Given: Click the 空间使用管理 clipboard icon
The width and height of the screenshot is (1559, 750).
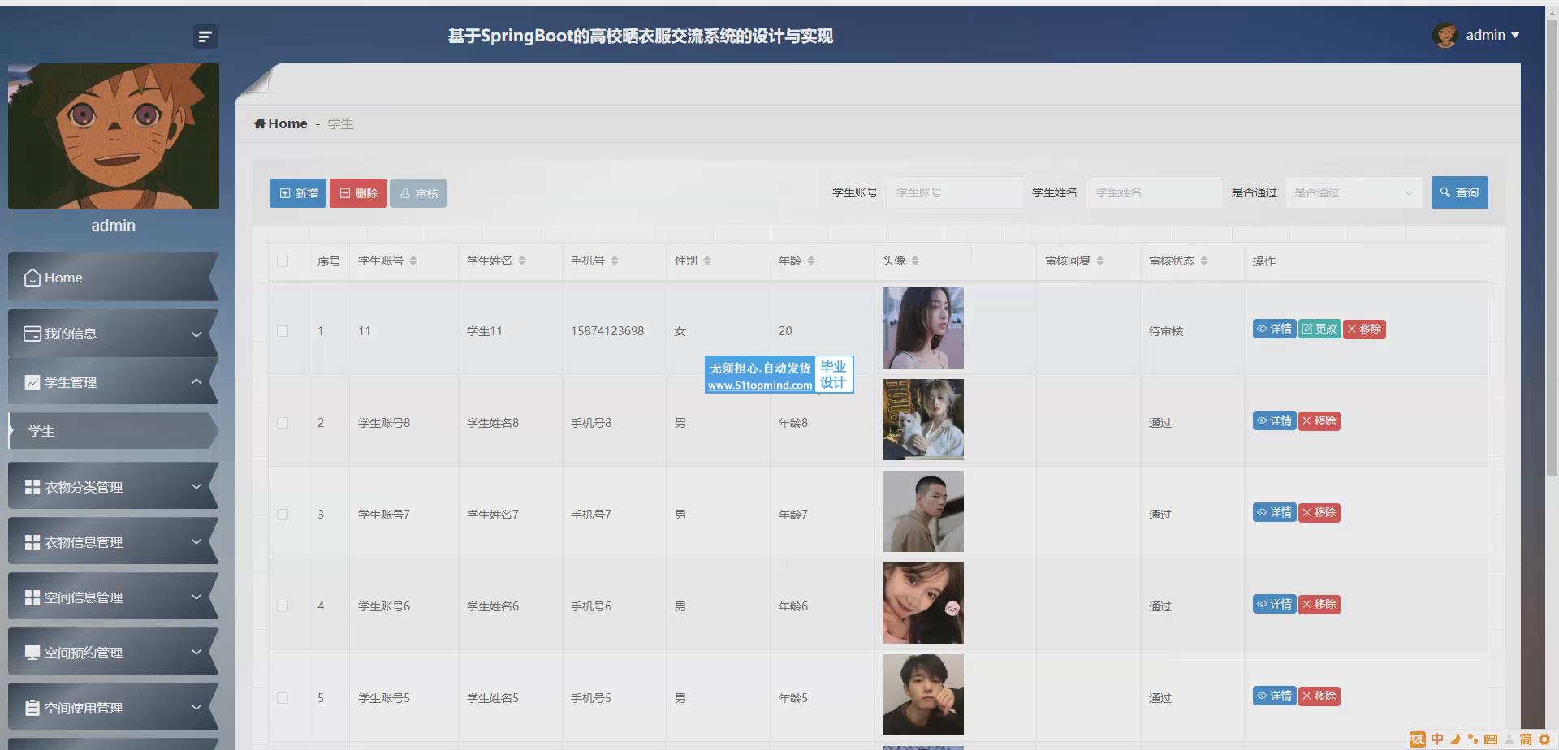Looking at the screenshot, I should click(x=32, y=708).
